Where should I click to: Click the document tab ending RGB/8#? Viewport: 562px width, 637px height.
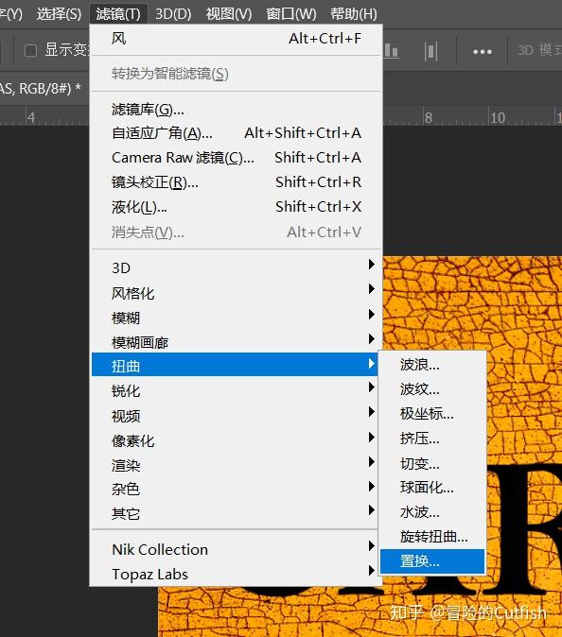(x=43, y=88)
